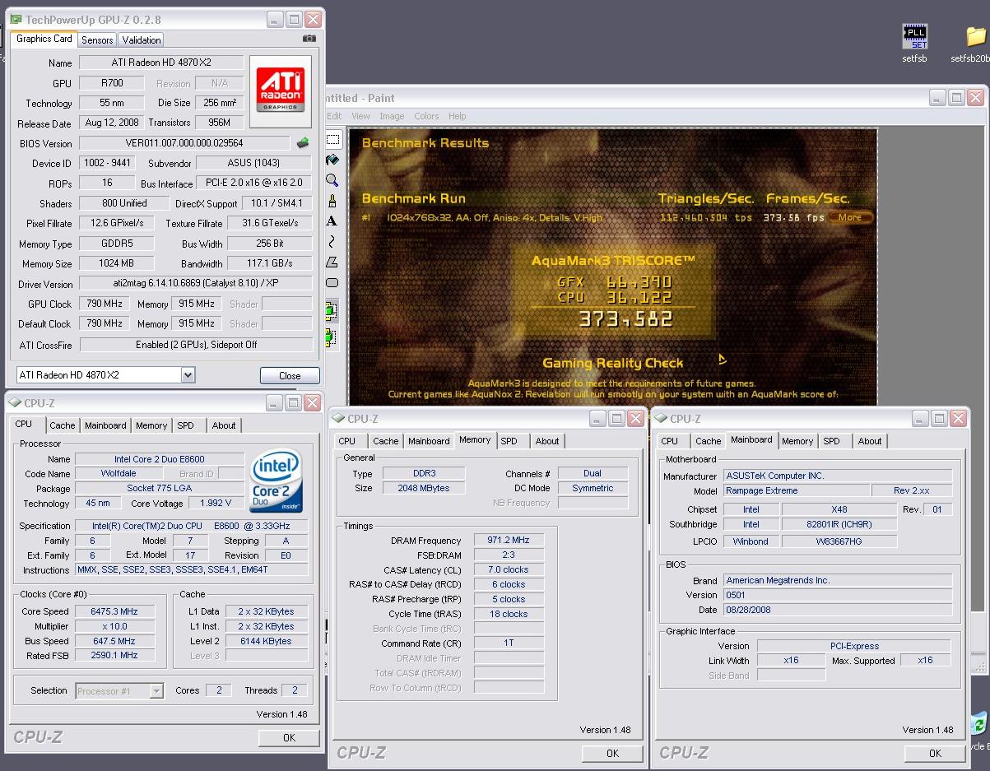Click the Close button in GPU-Z
The width and height of the screenshot is (990, 771).
290,375
